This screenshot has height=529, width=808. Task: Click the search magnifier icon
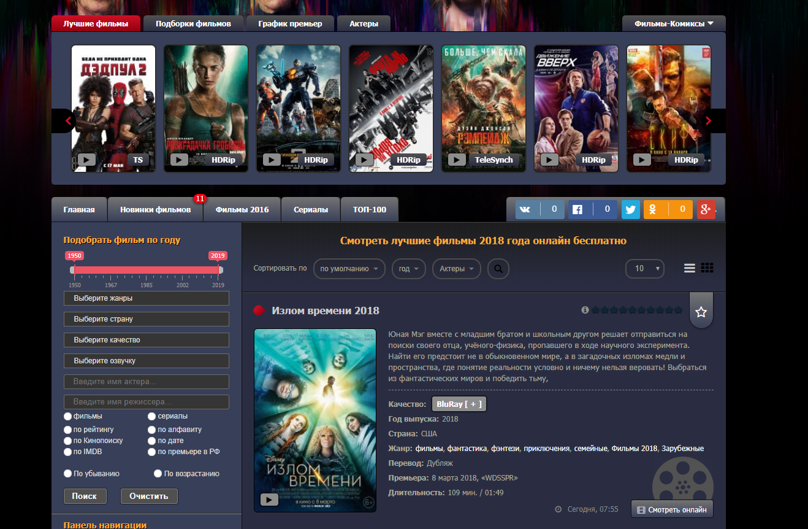coord(498,269)
